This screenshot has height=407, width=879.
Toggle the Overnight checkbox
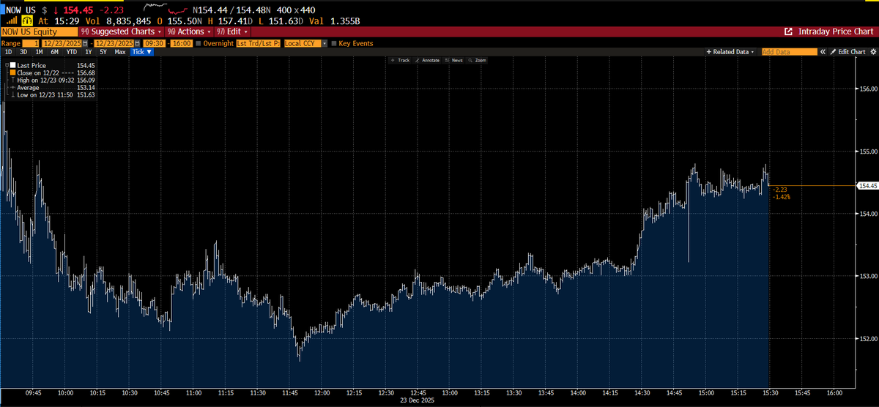199,43
